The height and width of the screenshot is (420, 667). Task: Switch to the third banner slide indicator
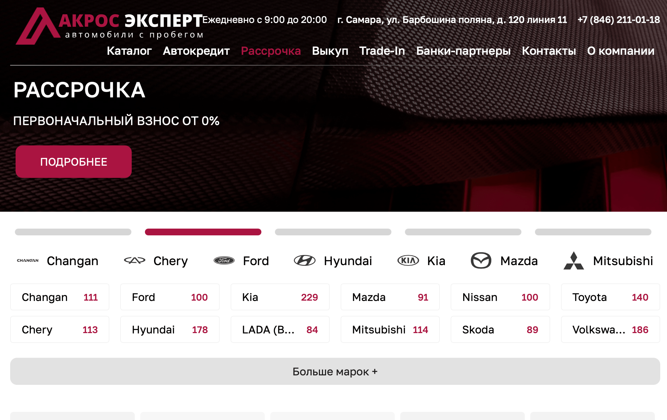coord(333,232)
